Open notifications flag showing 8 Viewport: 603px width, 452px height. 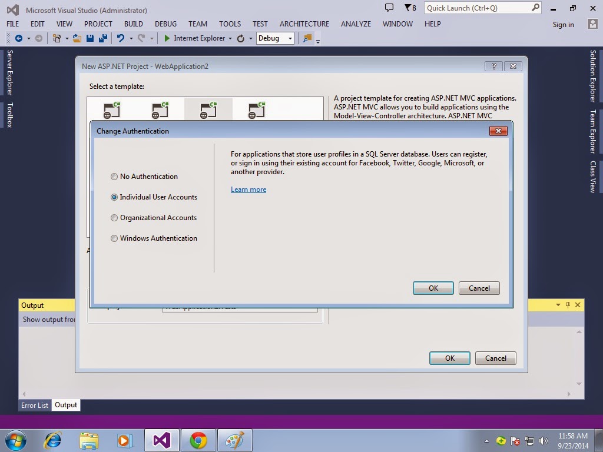pyautogui.click(x=410, y=8)
